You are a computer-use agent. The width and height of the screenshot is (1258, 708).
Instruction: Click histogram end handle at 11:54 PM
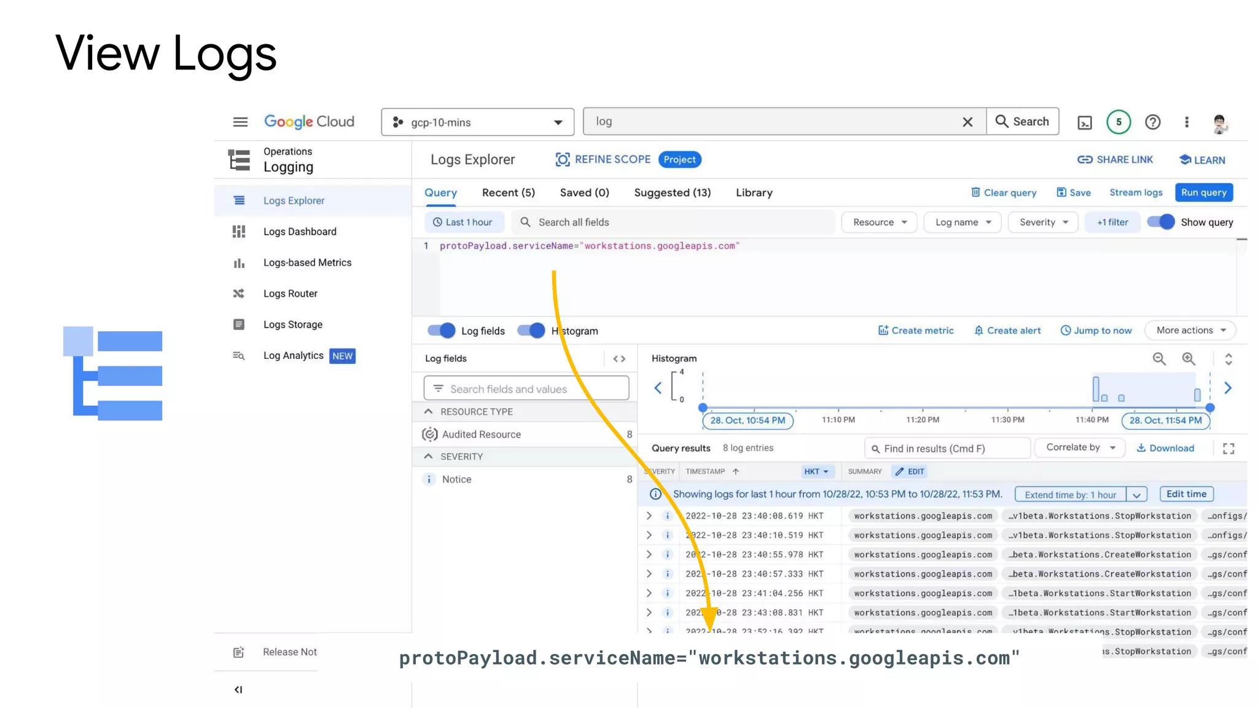tap(1210, 407)
